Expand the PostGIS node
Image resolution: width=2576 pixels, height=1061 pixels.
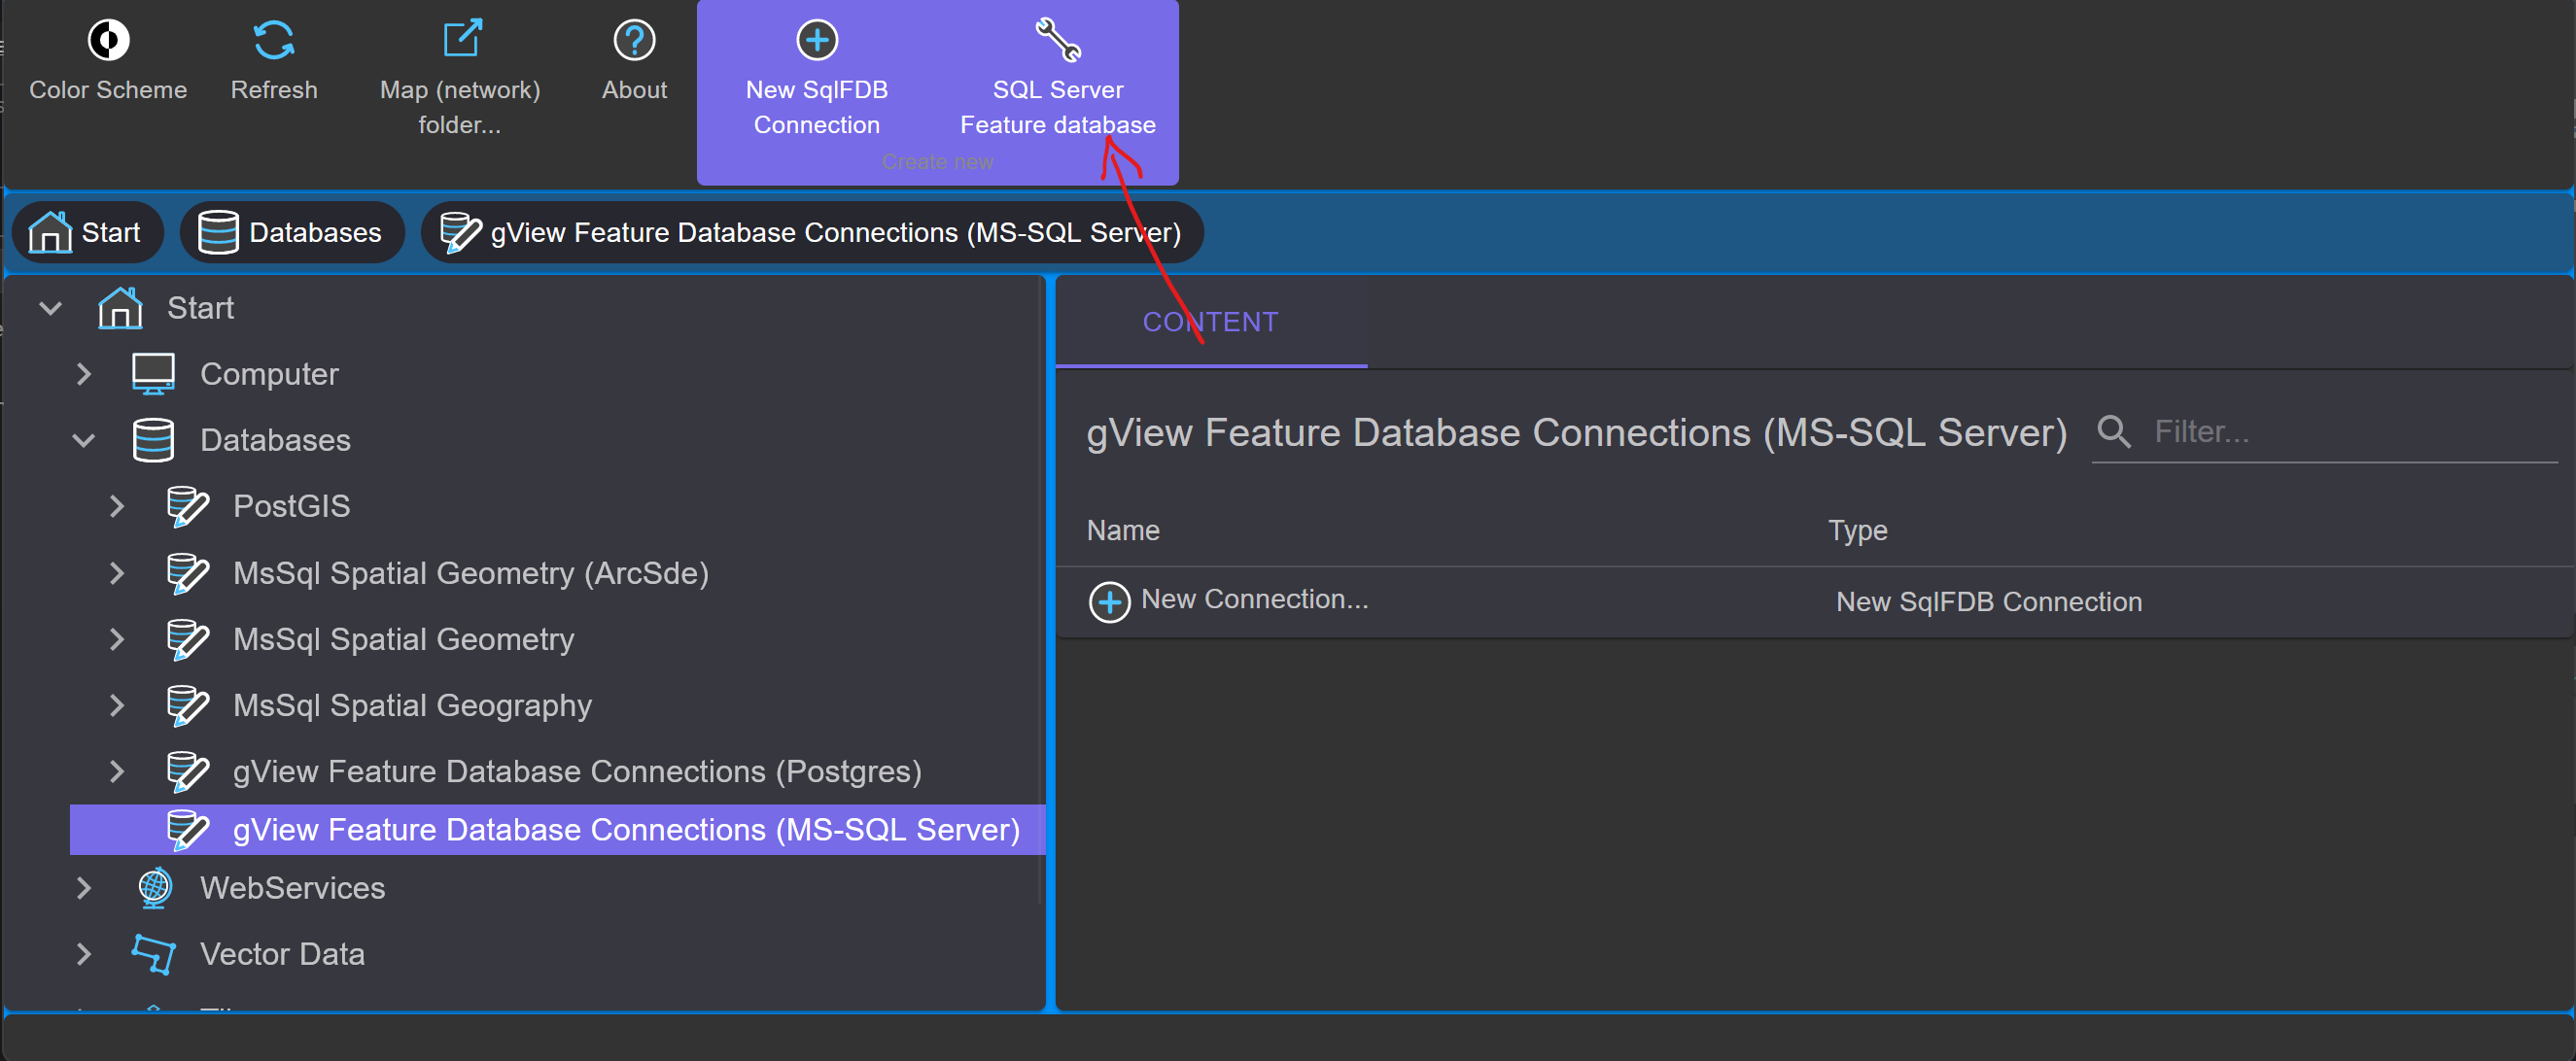pos(117,506)
